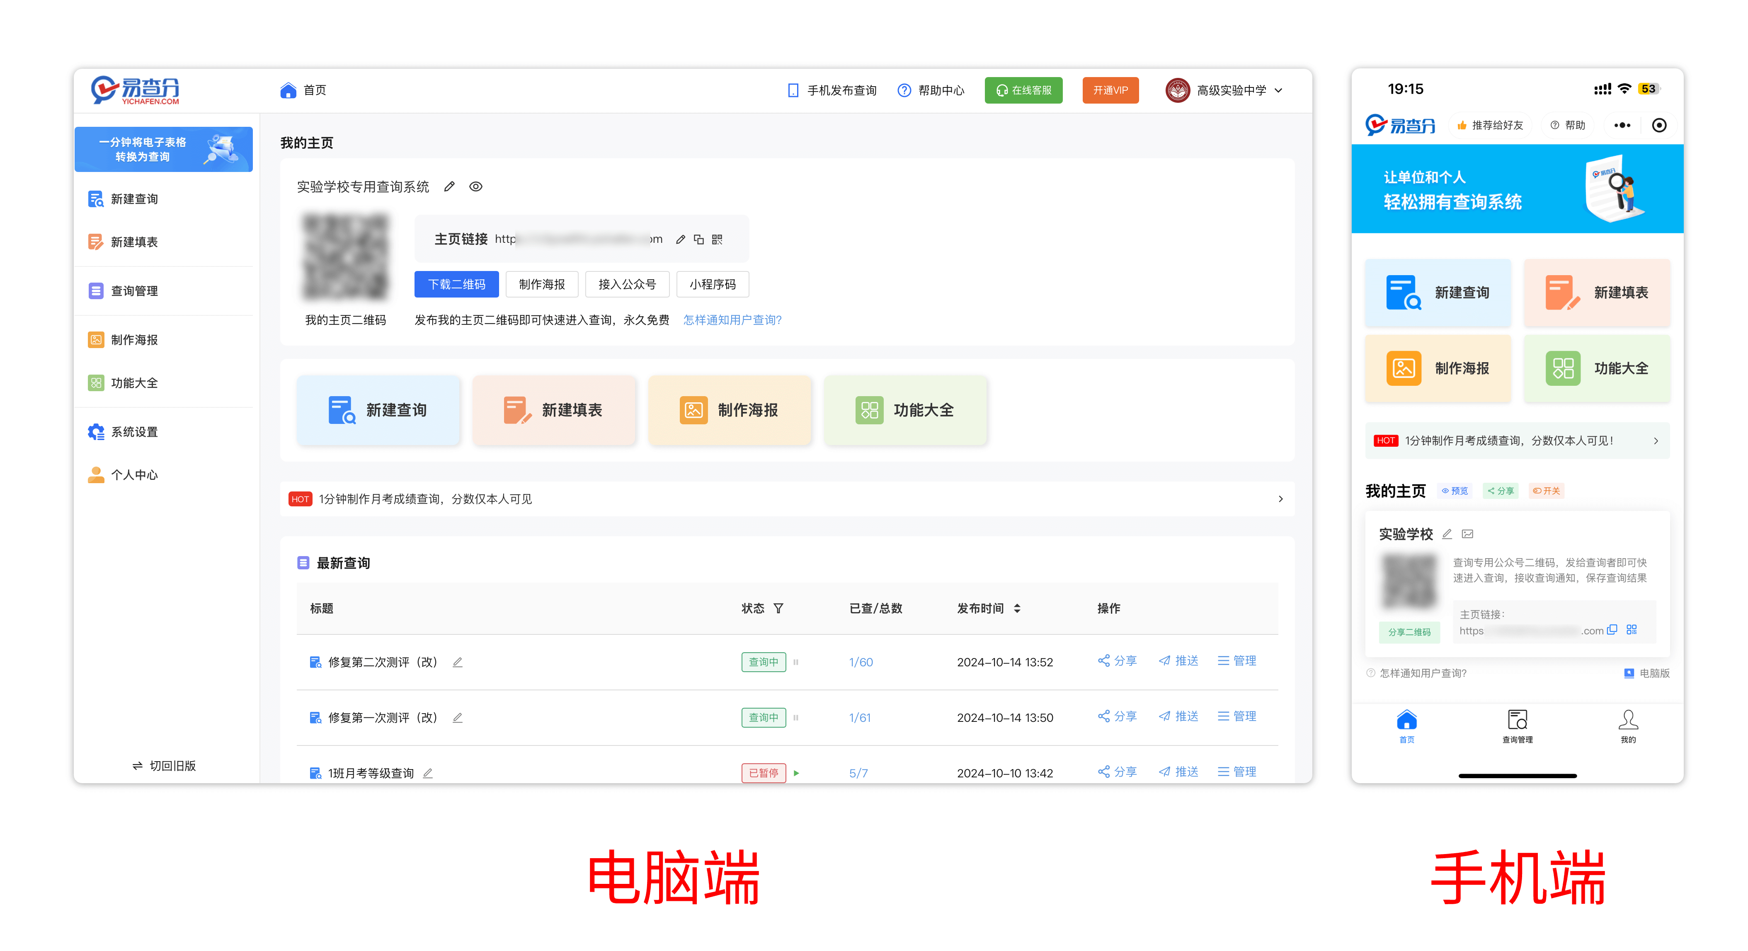Switch to the mobile 查询管理 tab
The height and width of the screenshot is (951, 1748).
1517,726
